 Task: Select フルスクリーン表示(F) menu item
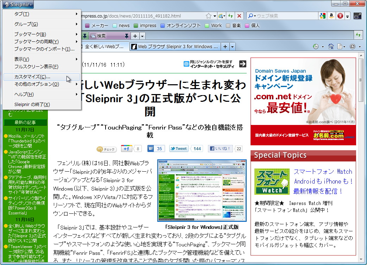[42, 67]
